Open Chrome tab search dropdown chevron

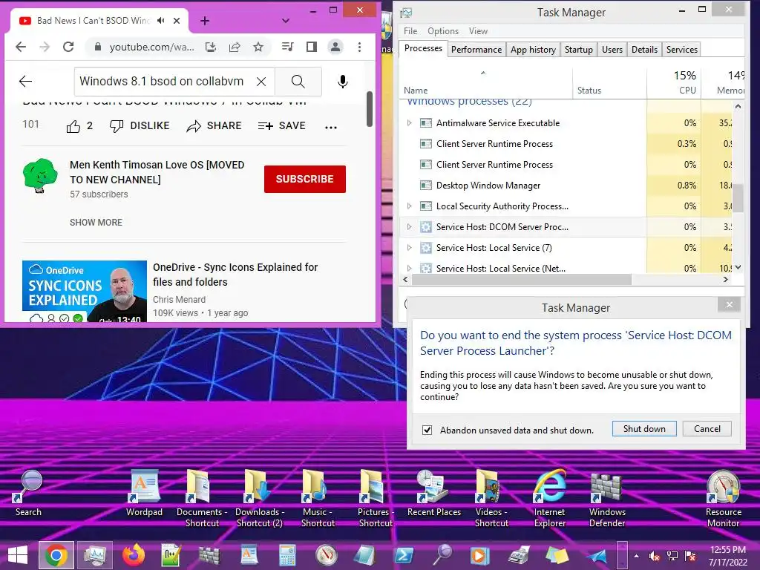pos(286,21)
